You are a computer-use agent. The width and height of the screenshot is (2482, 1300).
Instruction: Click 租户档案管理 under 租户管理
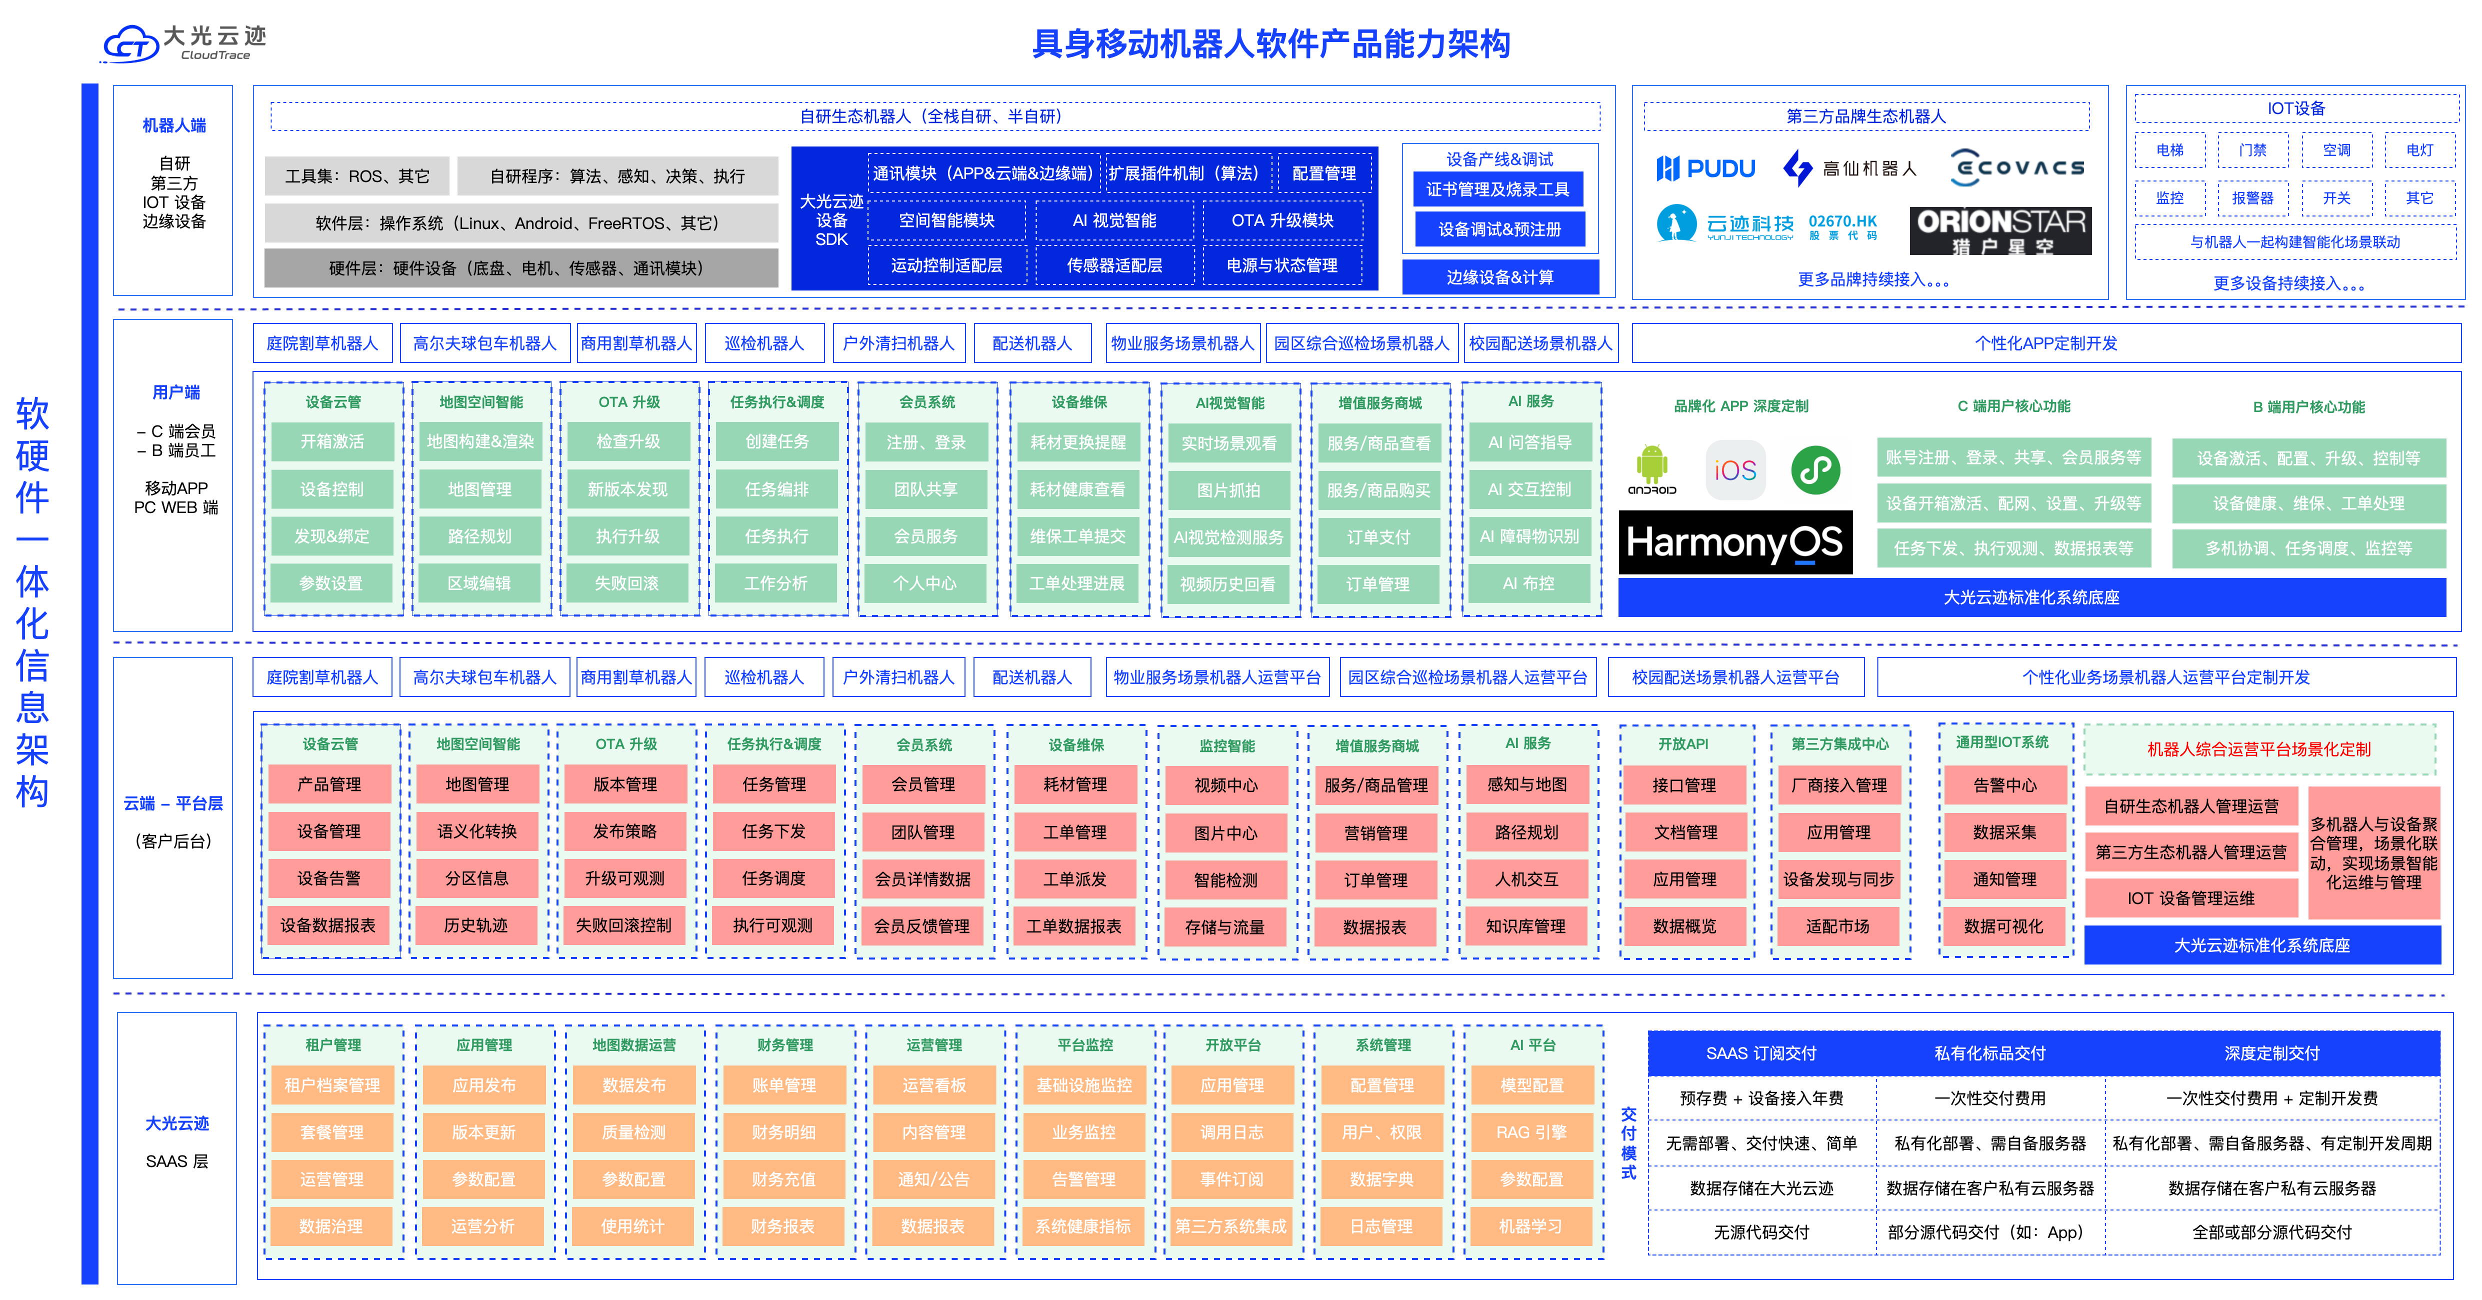pyautogui.click(x=332, y=1085)
